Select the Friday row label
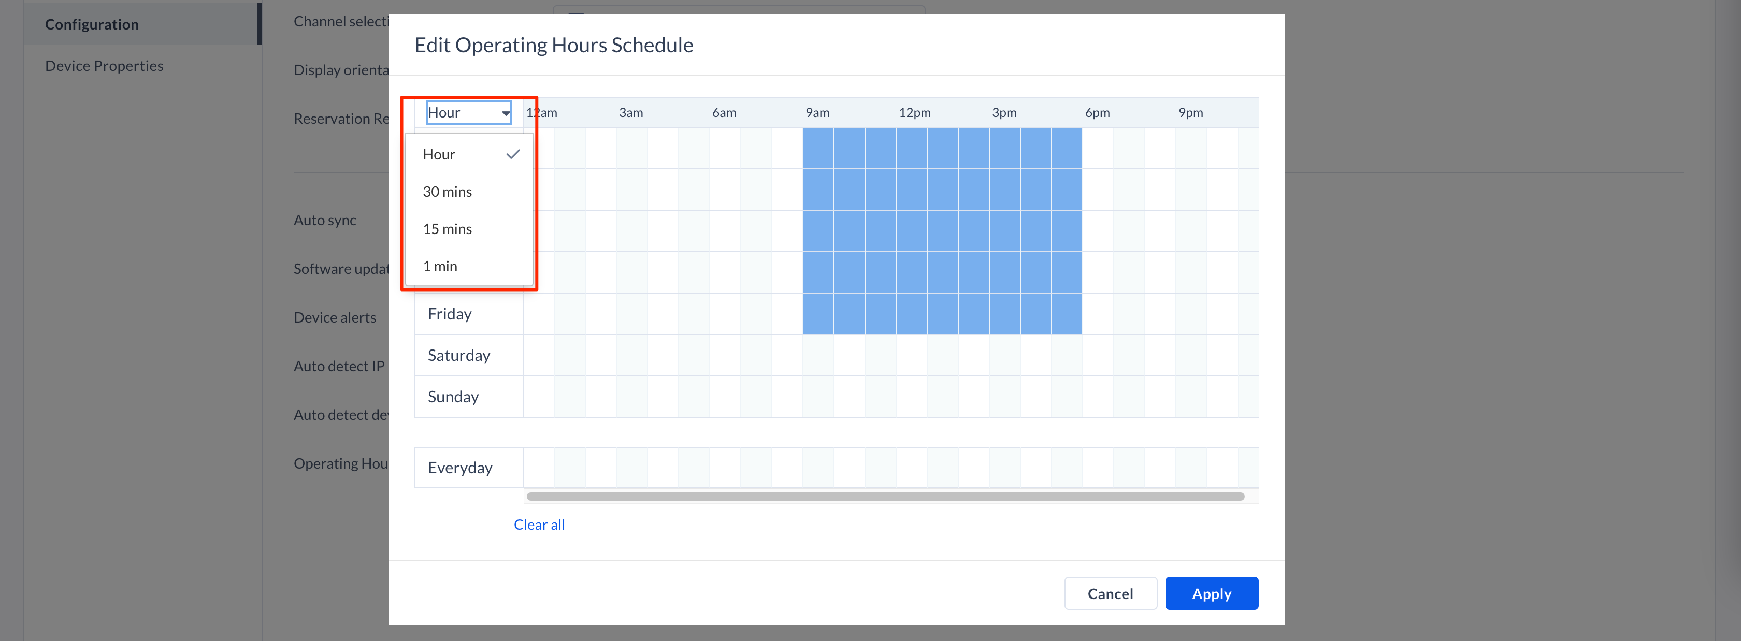Image resolution: width=1741 pixels, height=641 pixels. point(450,314)
